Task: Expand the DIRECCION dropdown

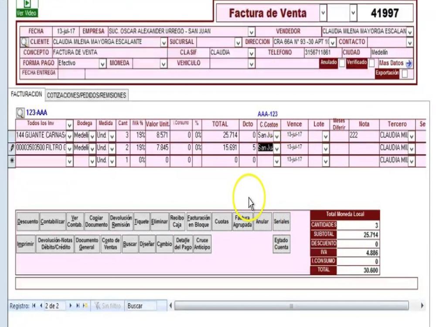Action: click(333, 42)
